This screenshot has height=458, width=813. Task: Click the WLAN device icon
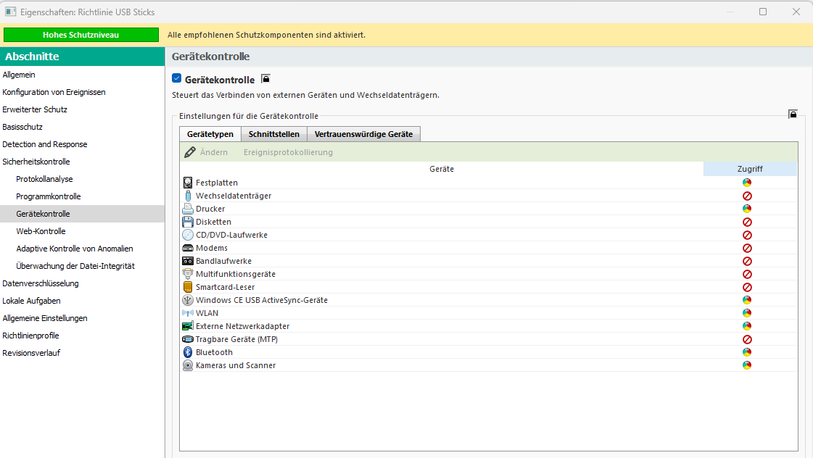coord(188,313)
